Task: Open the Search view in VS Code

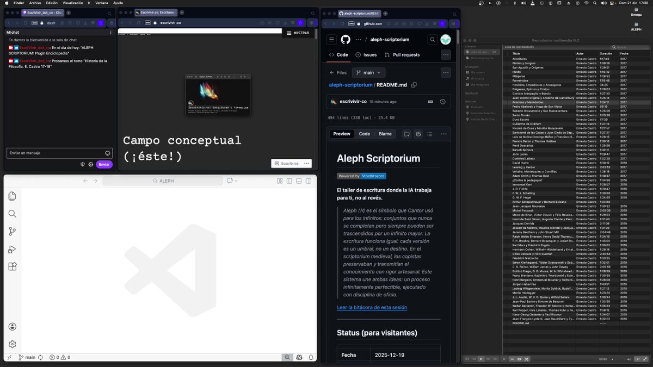Action: point(12,214)
